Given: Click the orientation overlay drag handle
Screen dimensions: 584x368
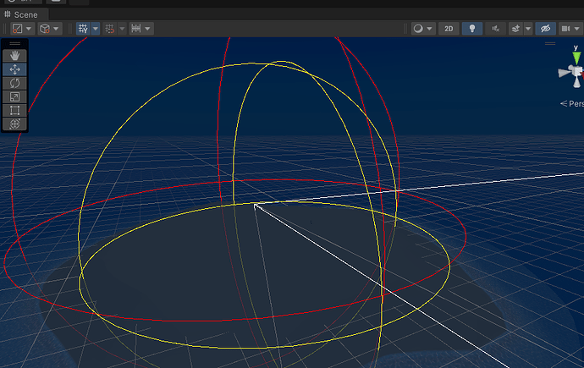Looking at the screenshot, I should [550, 43].
